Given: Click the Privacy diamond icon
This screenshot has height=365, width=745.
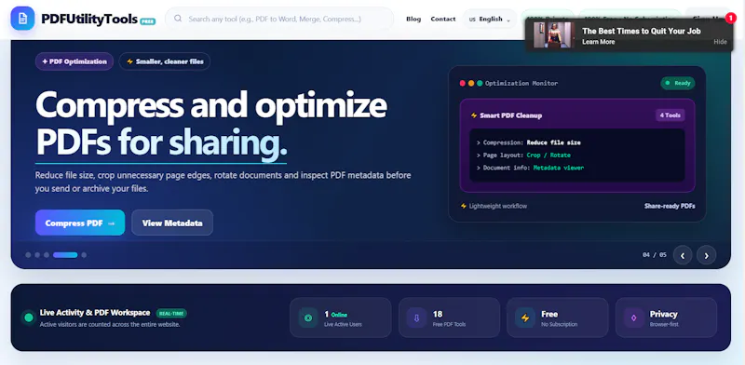Looking at the screenshot, I should 633,318.
